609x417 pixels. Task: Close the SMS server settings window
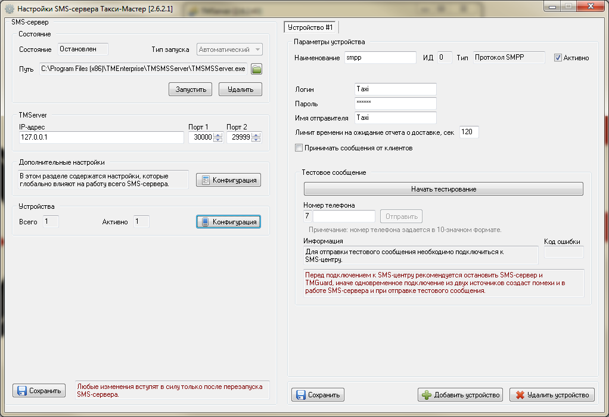click(x=591, y=7)
